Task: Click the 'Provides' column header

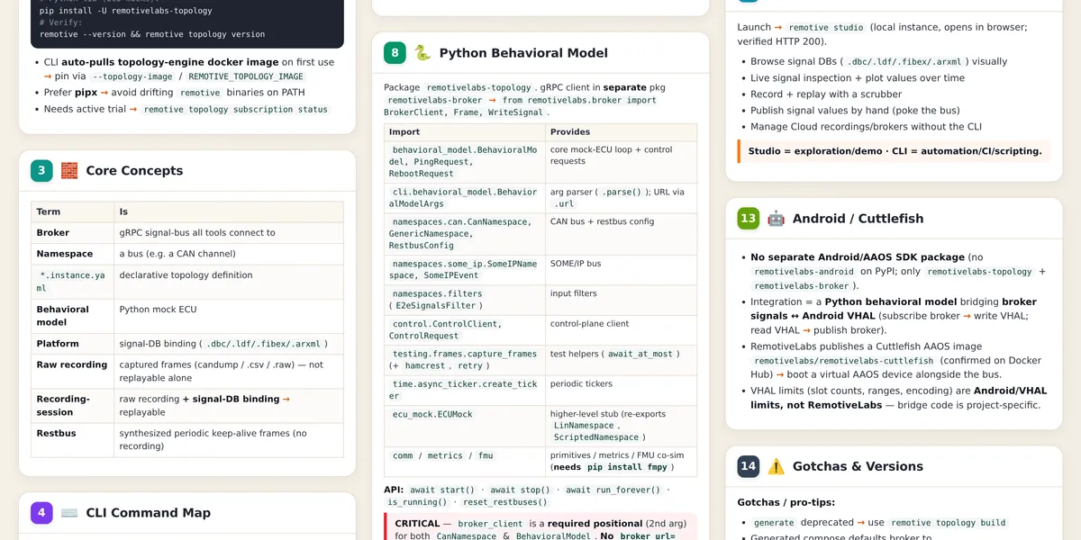Action: (x=622, y=131)
